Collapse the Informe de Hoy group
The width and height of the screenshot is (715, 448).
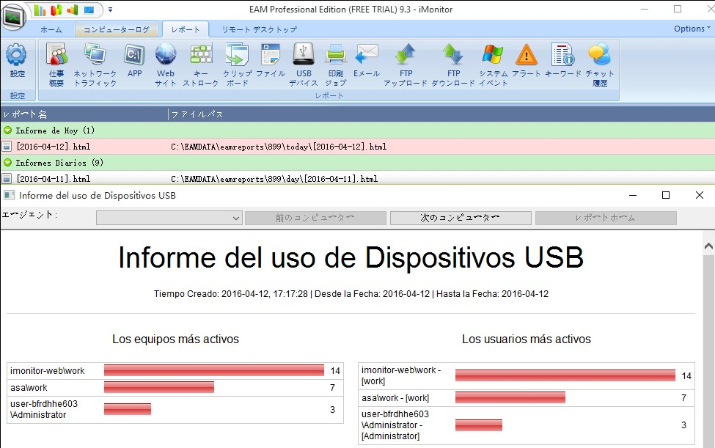7,131
